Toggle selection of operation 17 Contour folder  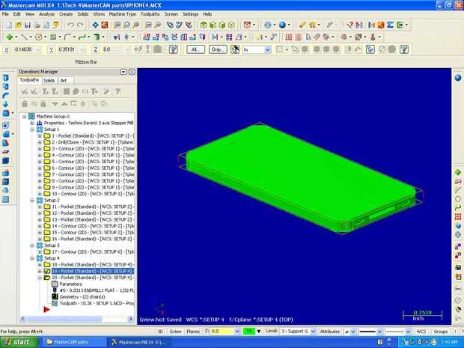pyautogui.click(x=47, y=251)
